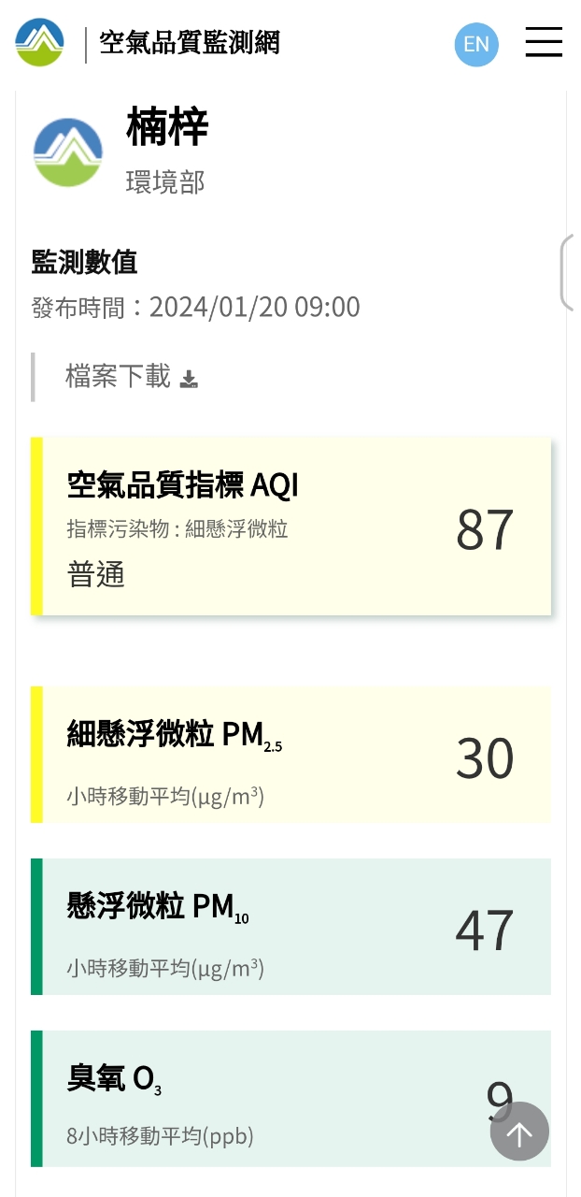Click the yellow AQI status bar
The width and height of the screenshot is (581, 1197).
tap(36, 526)
